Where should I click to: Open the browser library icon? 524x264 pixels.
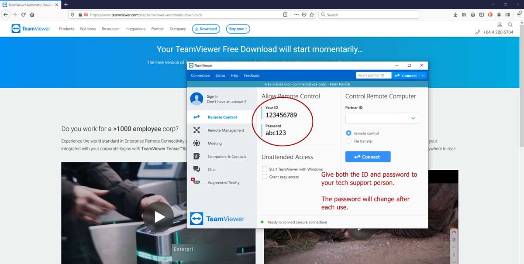[464, 14]
